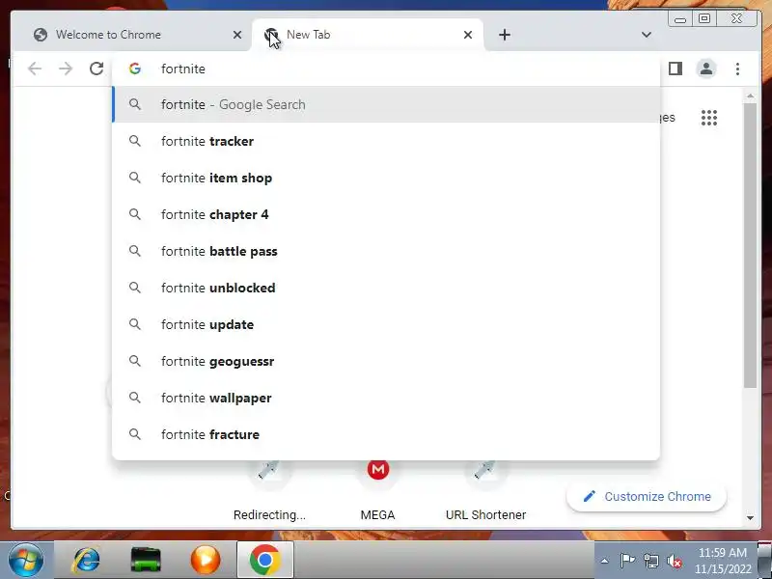Choose the fortnite chapter 4 suggestion
This screenshot has width=772, height=579.
386,214
